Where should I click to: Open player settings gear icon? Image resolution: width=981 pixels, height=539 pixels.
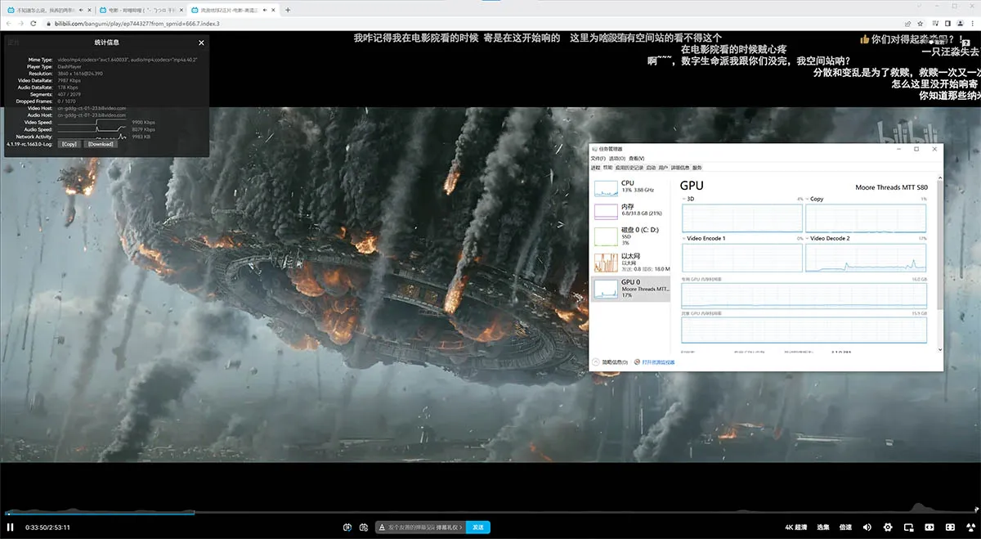pyautogui.click(x=888, y=528)
